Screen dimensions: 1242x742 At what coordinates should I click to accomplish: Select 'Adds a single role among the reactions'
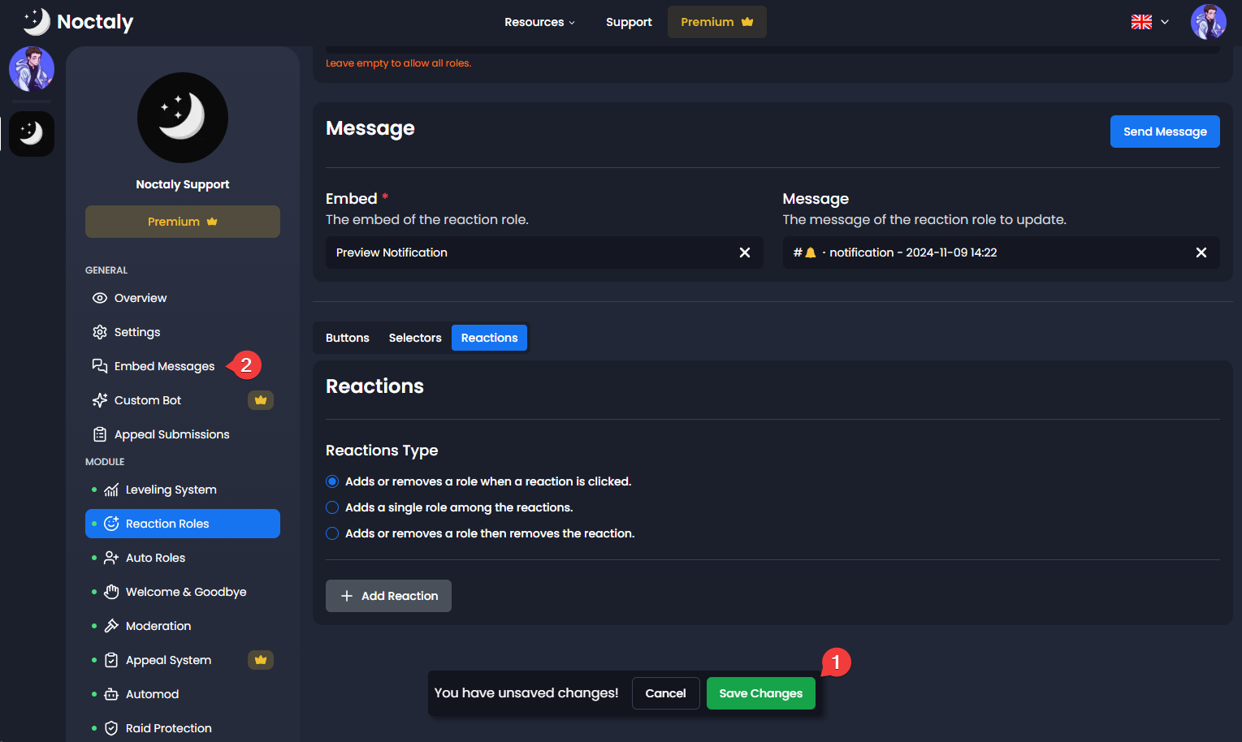332,507
